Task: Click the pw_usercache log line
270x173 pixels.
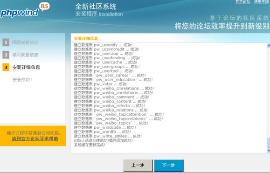Action: point(105,62)
